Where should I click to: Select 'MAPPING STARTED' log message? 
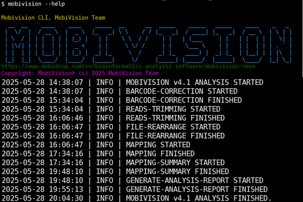[x=158, y=145]
